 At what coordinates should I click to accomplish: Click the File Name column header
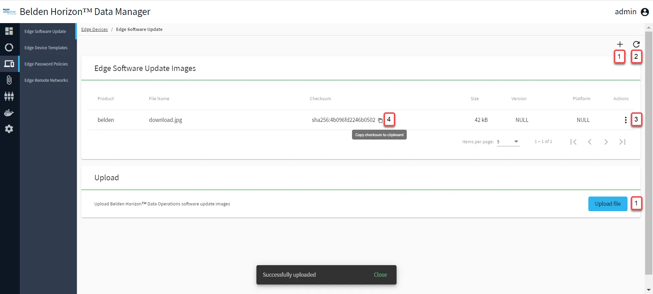coord(159,99)
